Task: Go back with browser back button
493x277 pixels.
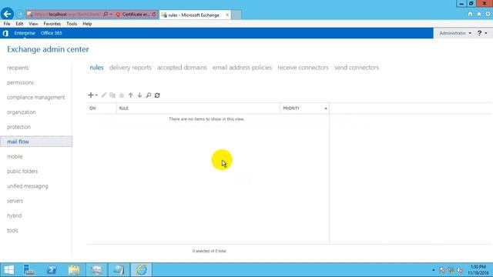Action: coord(7,14)
